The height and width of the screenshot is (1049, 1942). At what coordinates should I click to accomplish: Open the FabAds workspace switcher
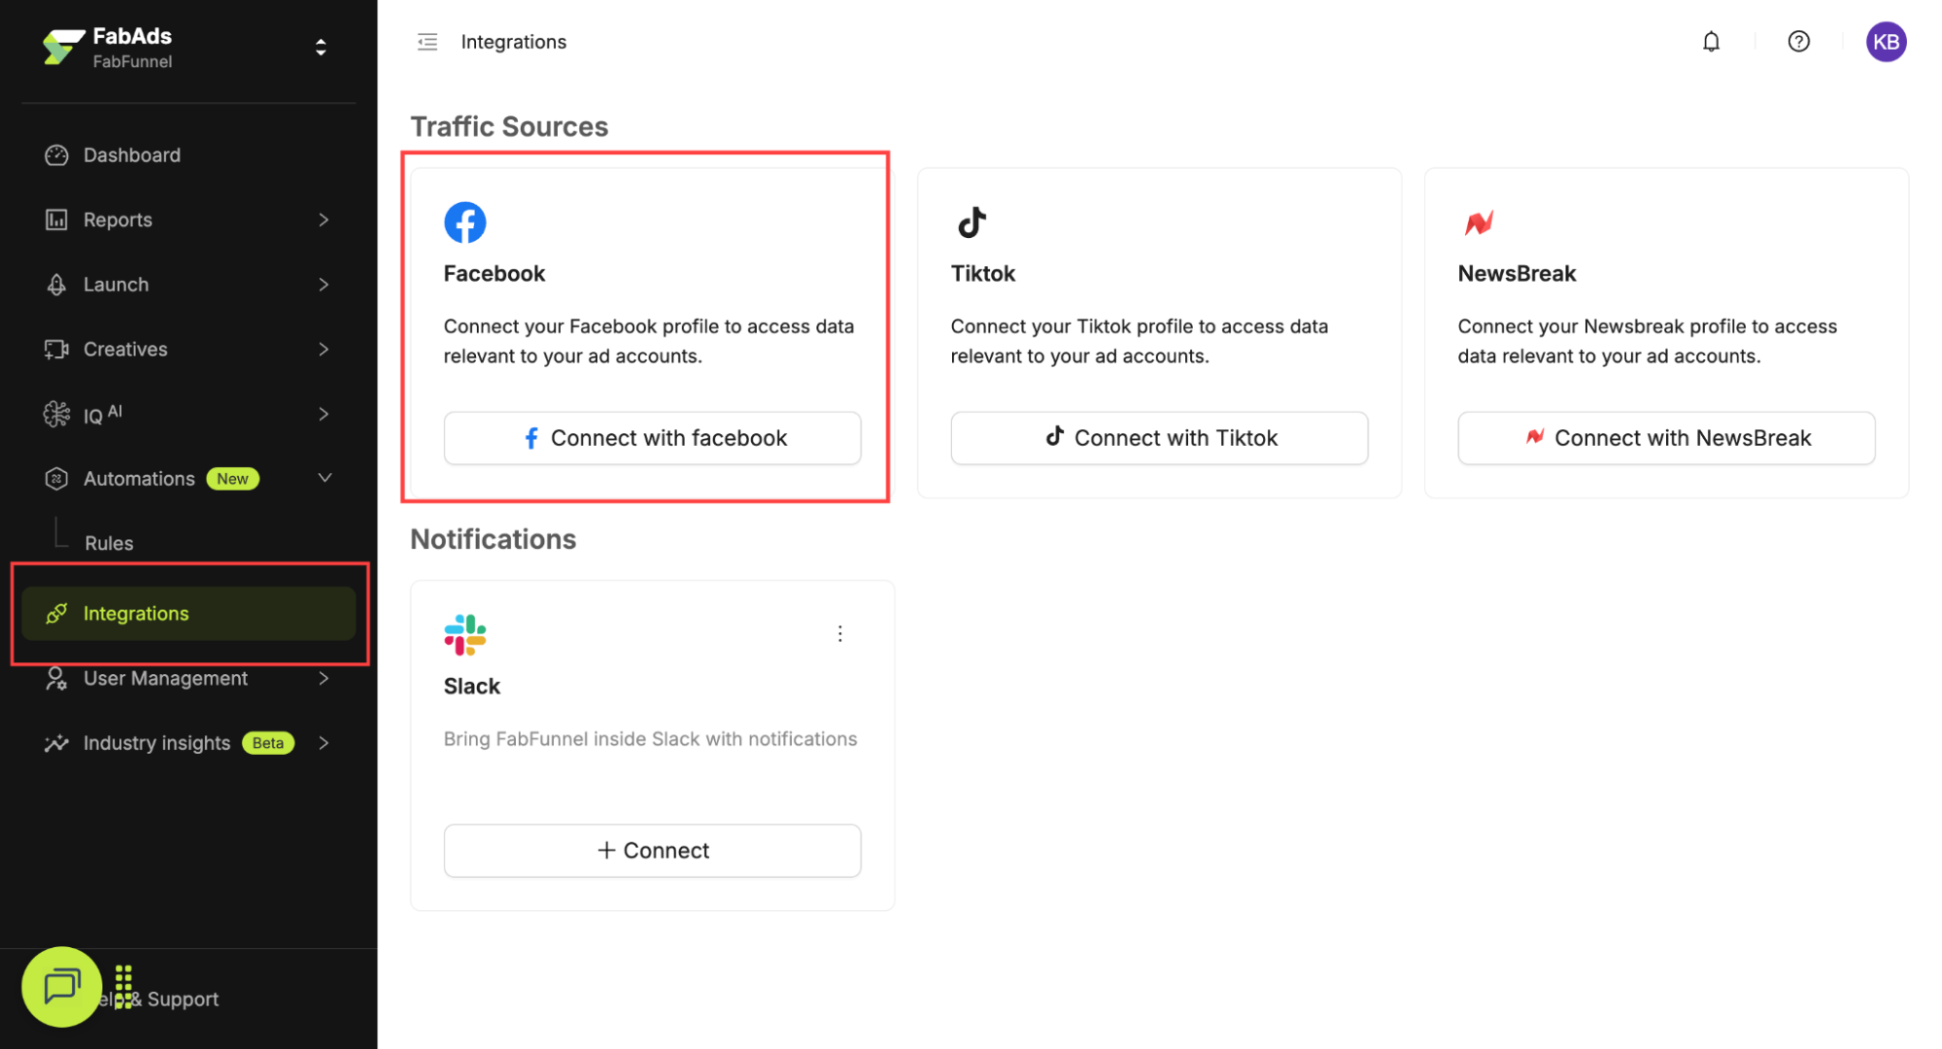[x=321, y=48]
